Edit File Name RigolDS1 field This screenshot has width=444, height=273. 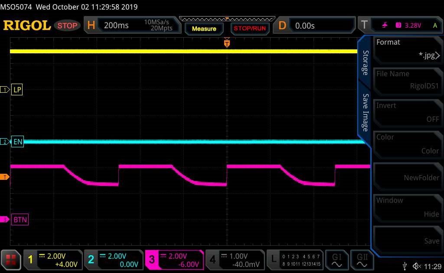click(408, 81)
